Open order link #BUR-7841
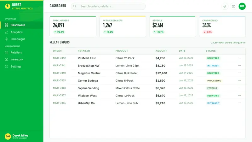 pyautogui.click(x=59, y=66)
